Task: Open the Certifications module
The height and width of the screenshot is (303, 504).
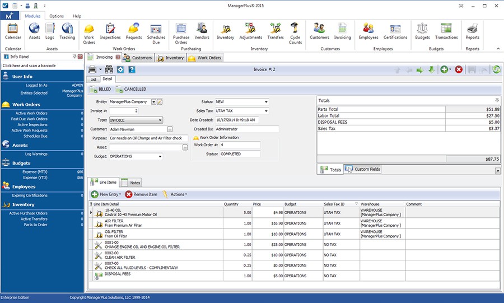Action: [x=395, y=31]
